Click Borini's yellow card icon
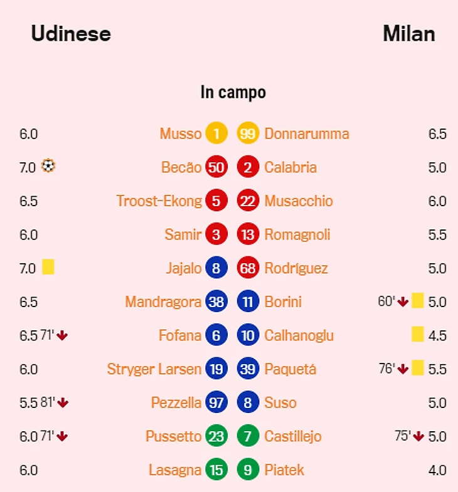Image resolution: width=458 pixels, height=492 pixels. pyautogui.click(x=418, y=301)
